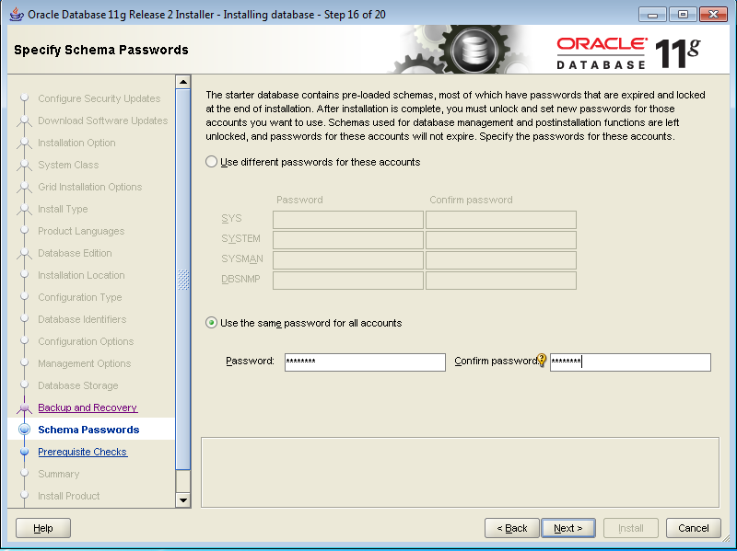Close the installer window
737x551 pixels.
click(713, 15)
